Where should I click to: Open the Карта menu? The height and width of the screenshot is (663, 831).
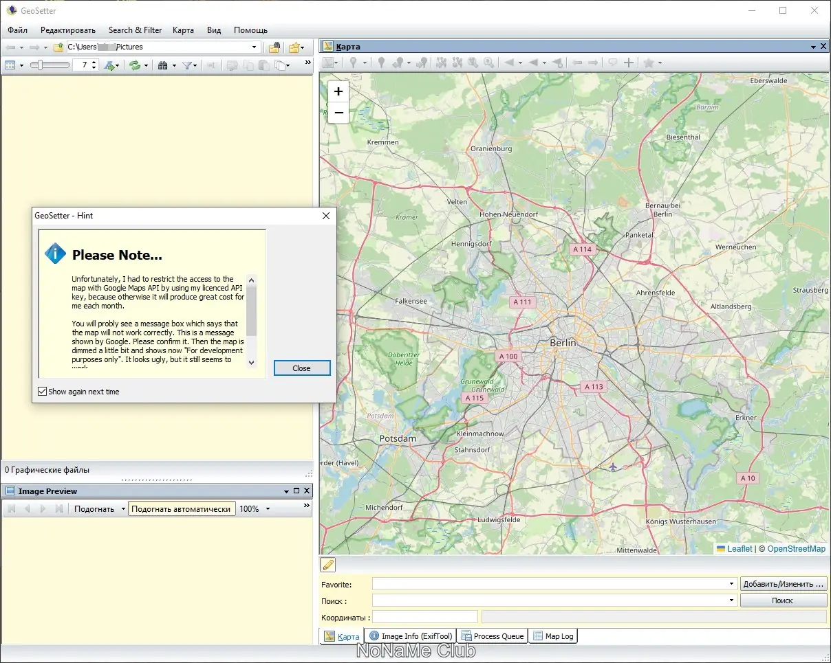pos(183,30)
